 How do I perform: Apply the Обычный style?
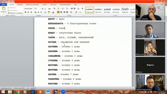coord(90,10)
